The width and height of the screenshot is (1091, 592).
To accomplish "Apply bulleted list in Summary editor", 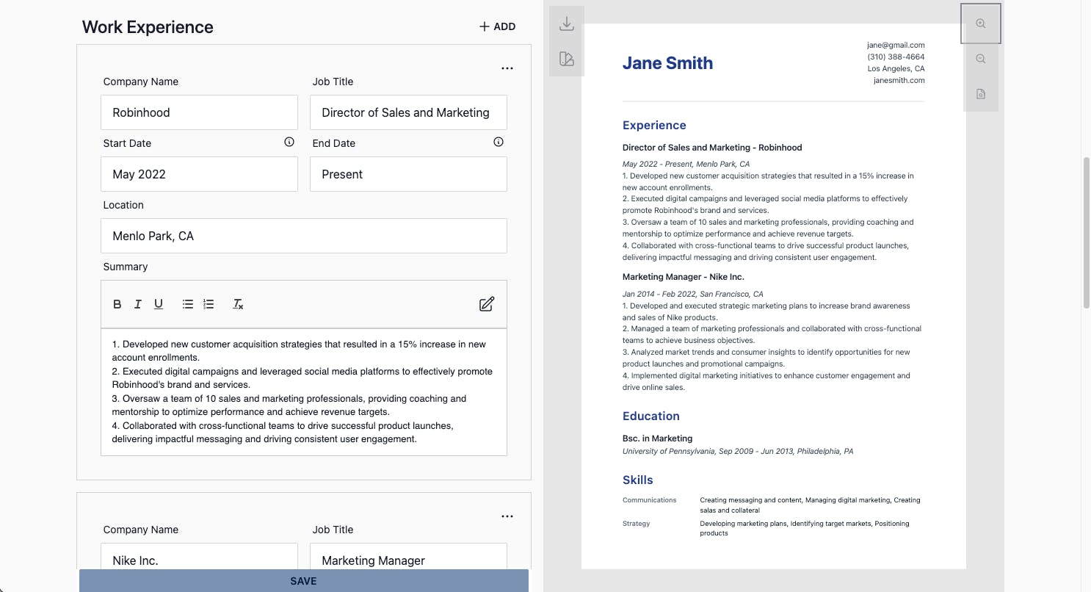I will pos(188,304).
